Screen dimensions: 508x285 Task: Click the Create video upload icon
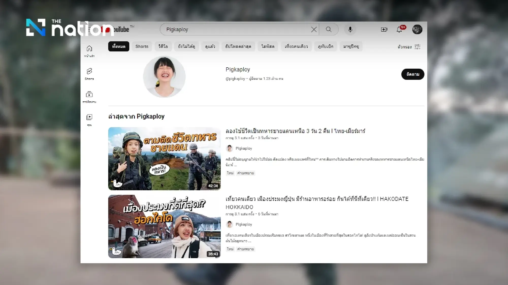(x=384, y=29)
